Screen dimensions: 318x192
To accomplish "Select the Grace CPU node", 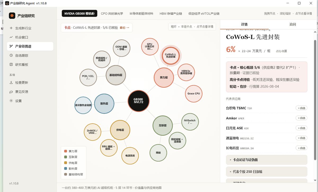I will tap(194, 93).
